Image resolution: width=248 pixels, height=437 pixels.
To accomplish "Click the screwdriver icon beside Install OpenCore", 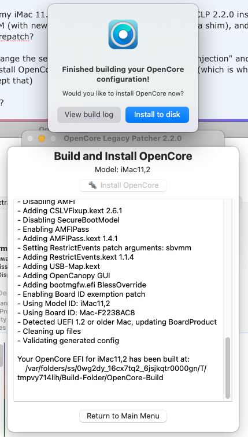I will pyautogui.click(x=92, y=185).
